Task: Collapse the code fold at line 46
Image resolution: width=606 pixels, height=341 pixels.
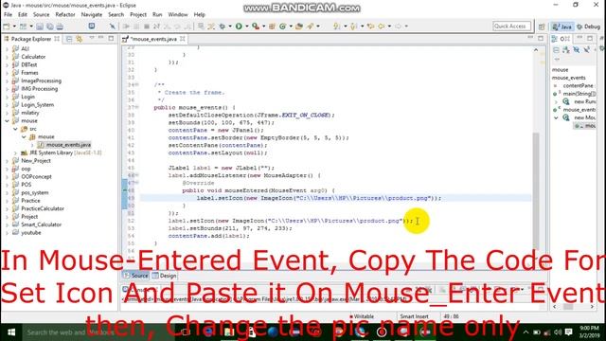Action: coord(136,175)
